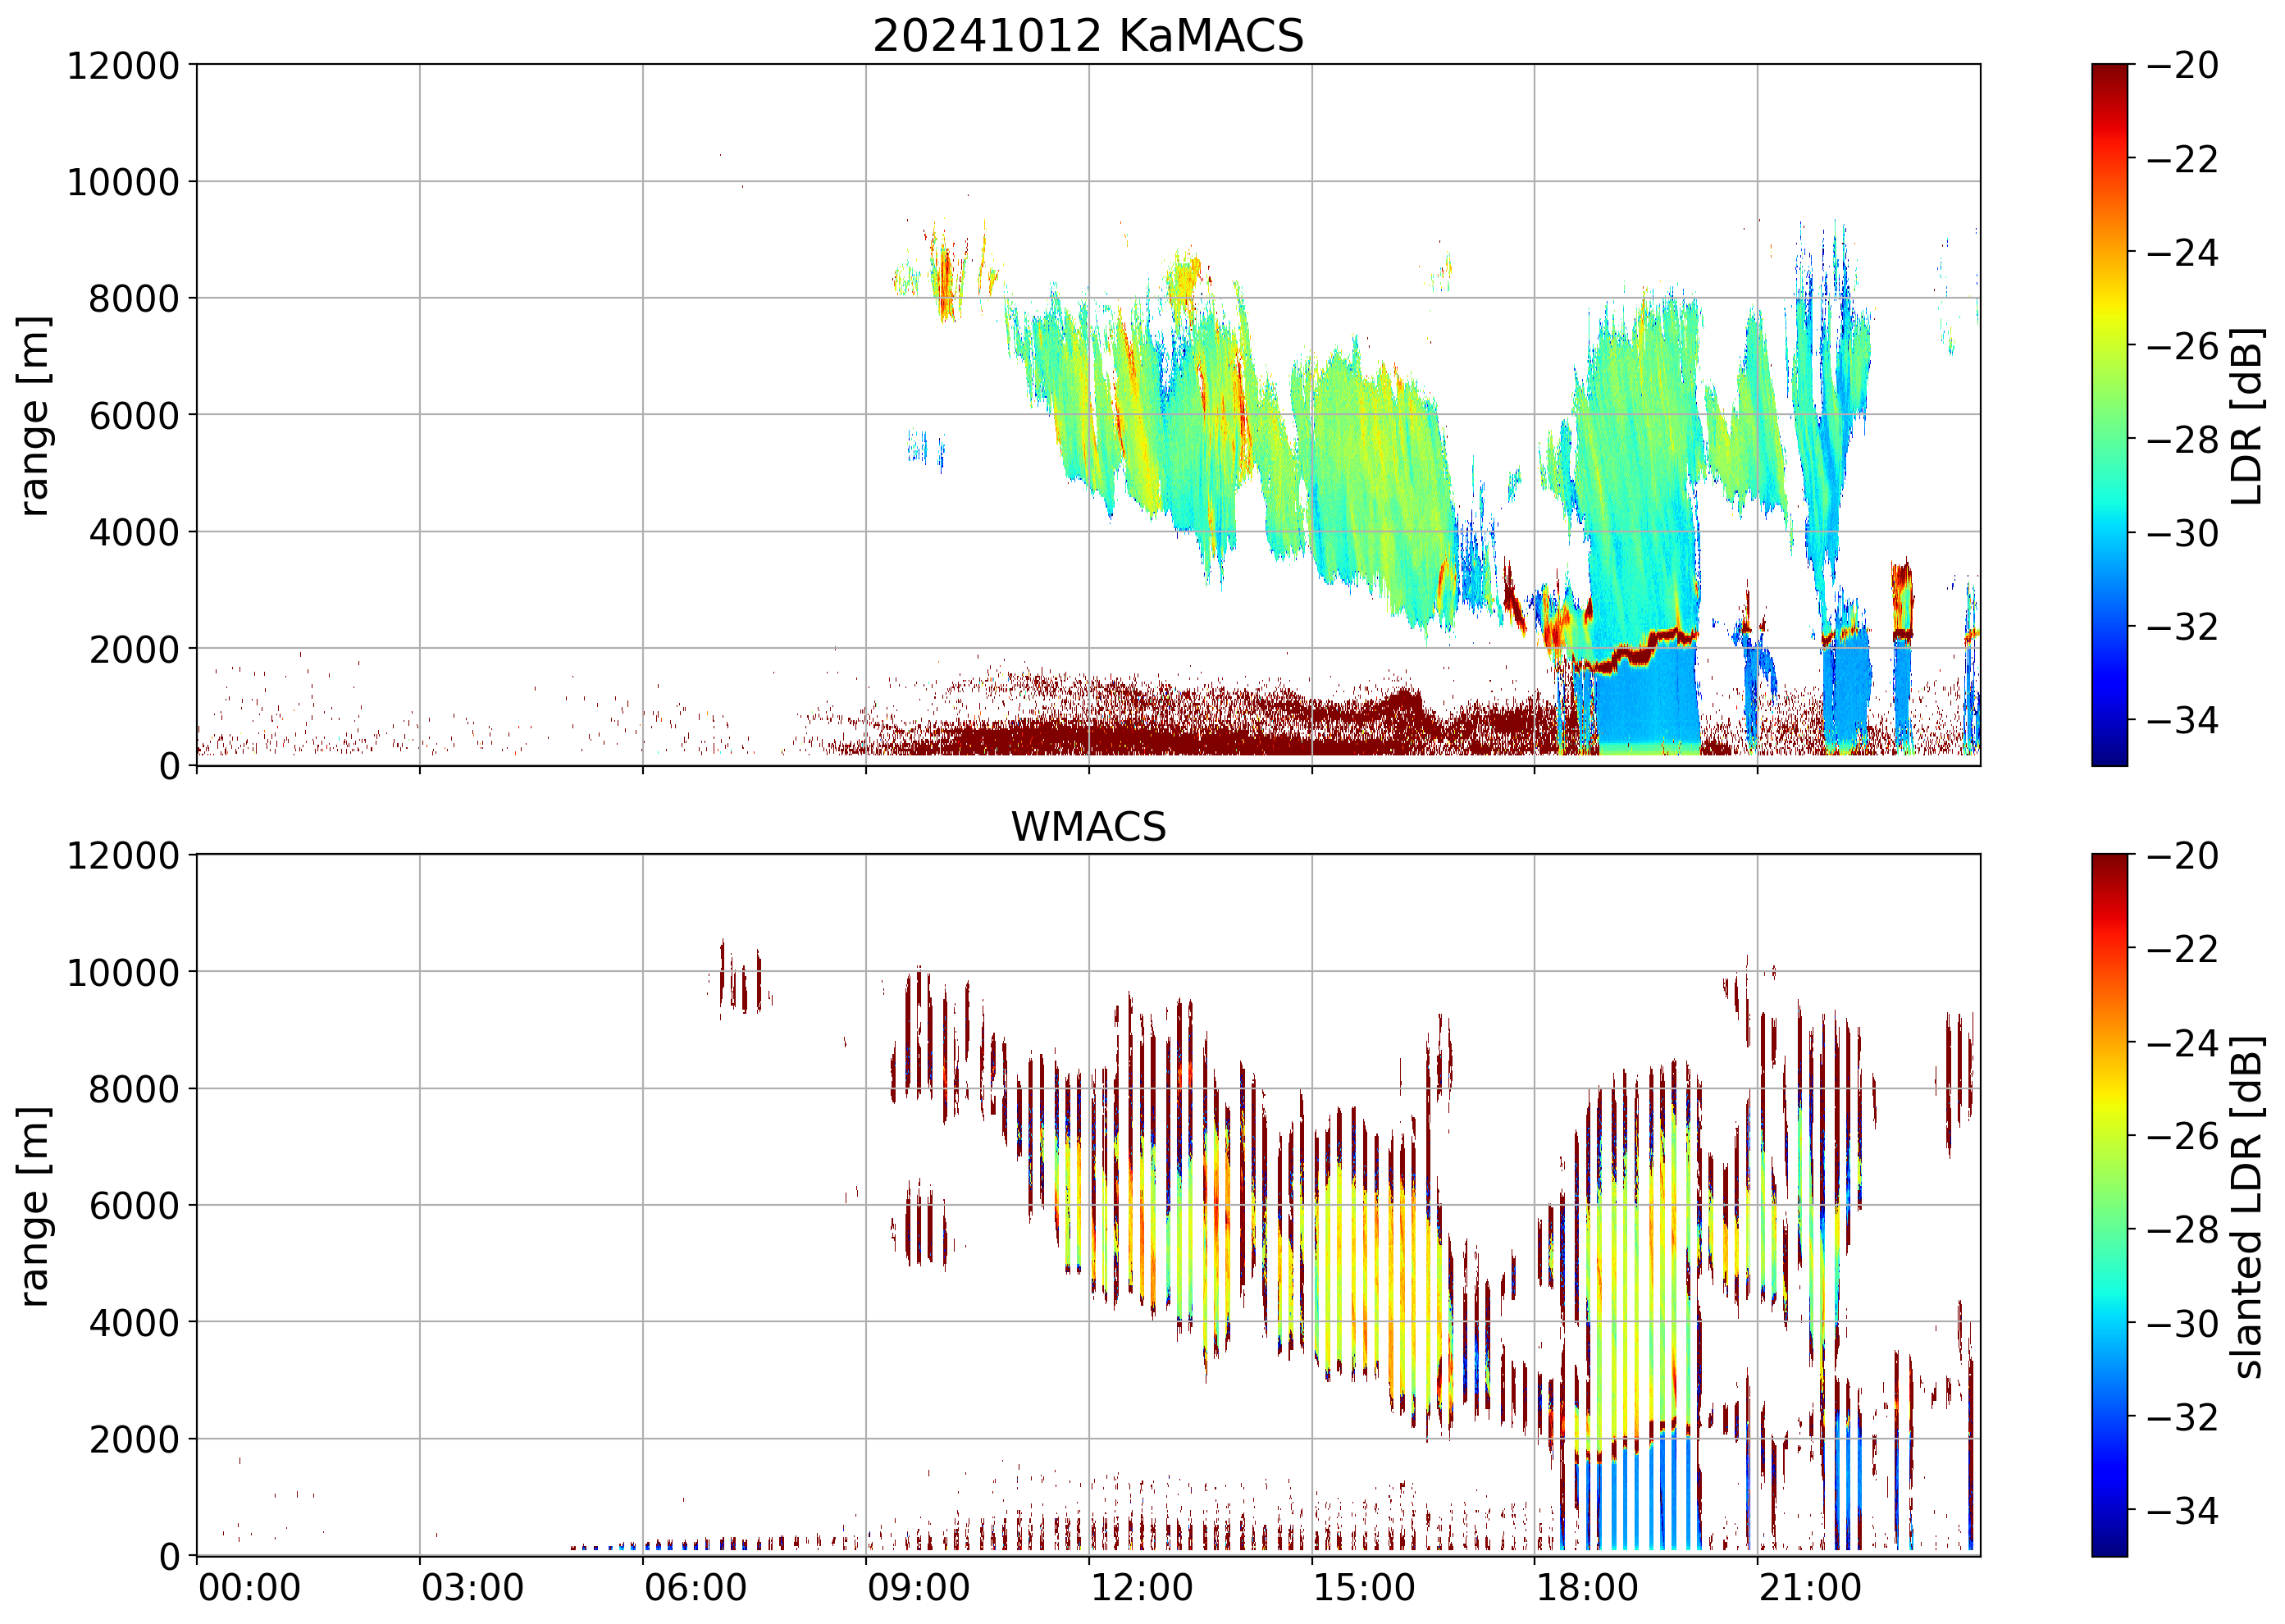The height and width of the screenshot is (1624, 2285).
Task: Click the -34 tick on bottom colorbar
Action: (2182, 1510)
